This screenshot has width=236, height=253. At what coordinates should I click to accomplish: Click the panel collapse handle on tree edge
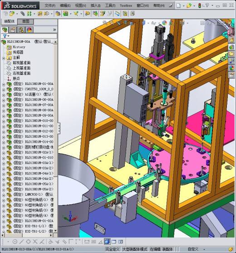59,128
